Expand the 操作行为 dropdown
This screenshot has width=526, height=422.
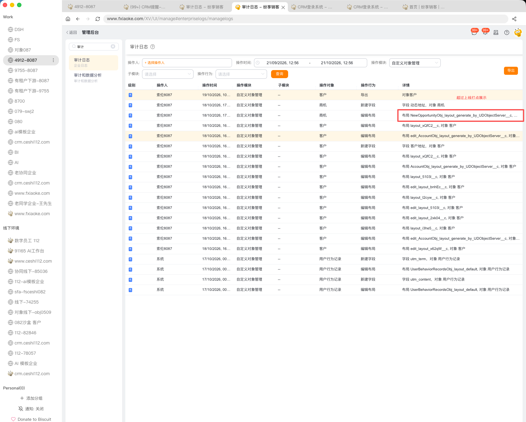(241, 74)
